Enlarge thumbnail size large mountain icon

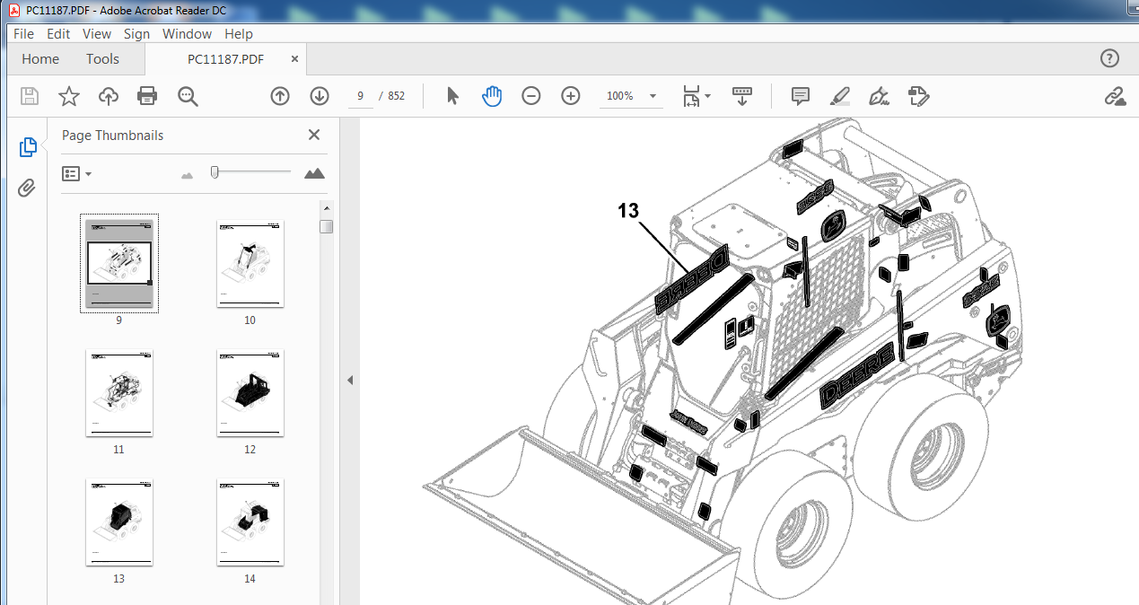[x=314, y=173]
